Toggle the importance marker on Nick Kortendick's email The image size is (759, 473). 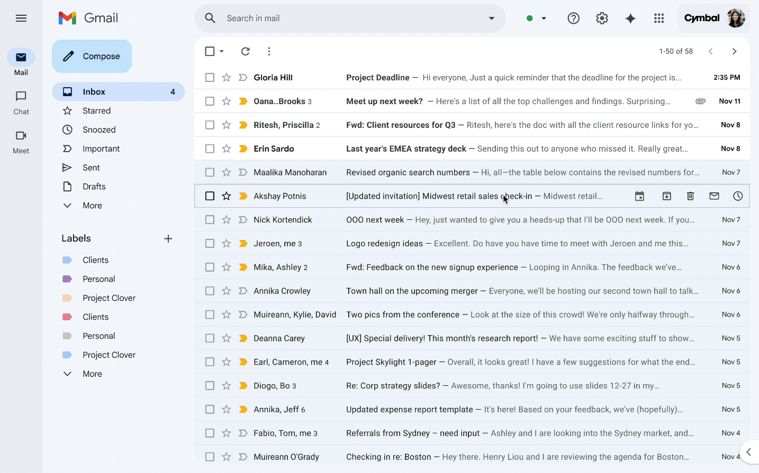(x=243, y=219)
